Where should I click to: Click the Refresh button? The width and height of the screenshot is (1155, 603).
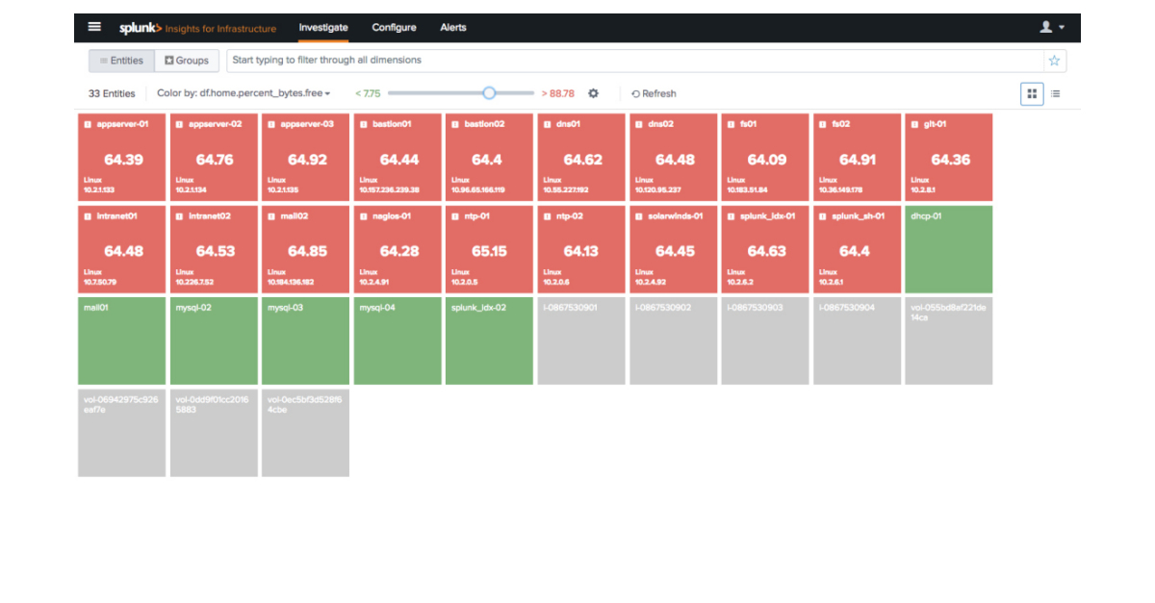[654, 93]
